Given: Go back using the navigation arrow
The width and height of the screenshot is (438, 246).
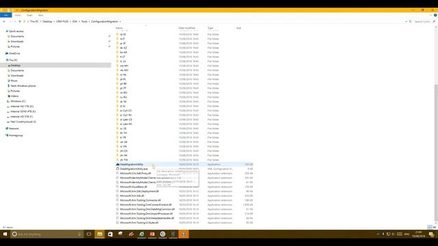Looking at the screenshot, I should tap(4, 21).
